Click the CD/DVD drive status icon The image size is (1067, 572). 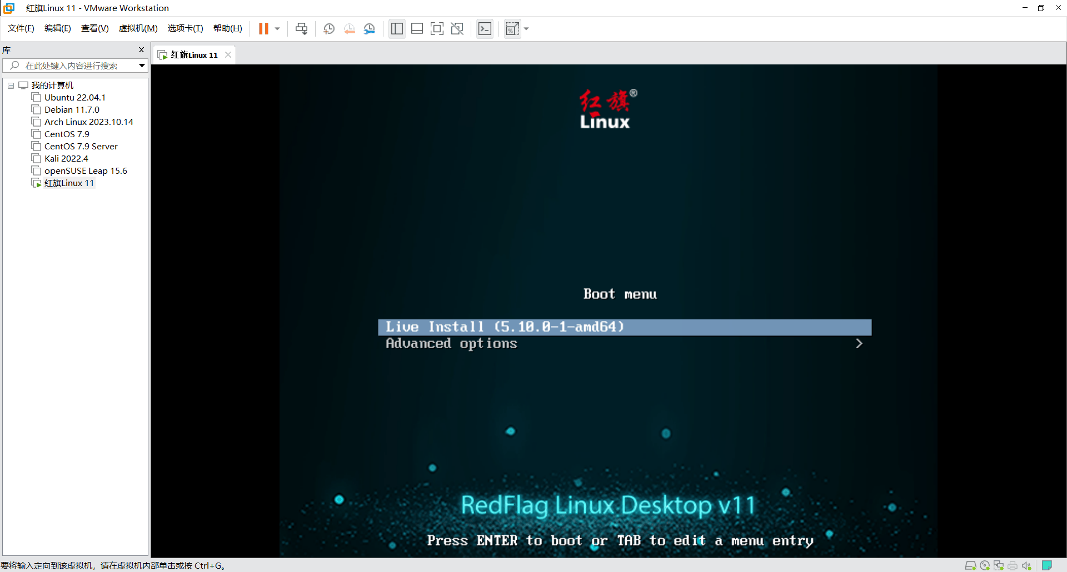(x=985, y=565)
